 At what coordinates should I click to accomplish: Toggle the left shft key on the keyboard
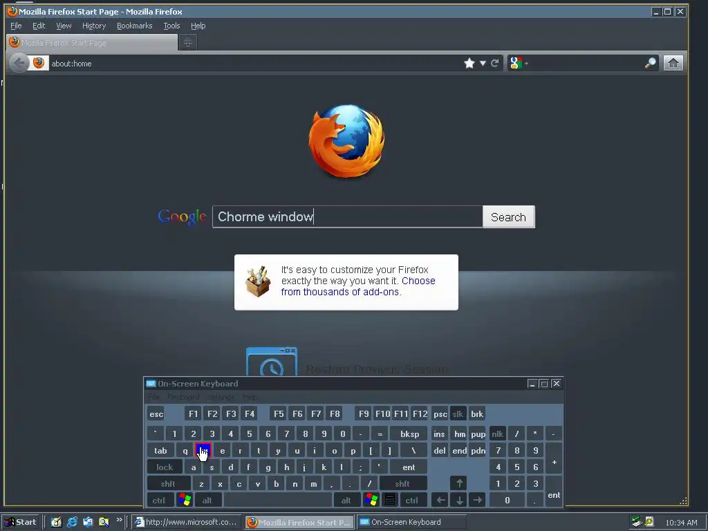[169, 483]
